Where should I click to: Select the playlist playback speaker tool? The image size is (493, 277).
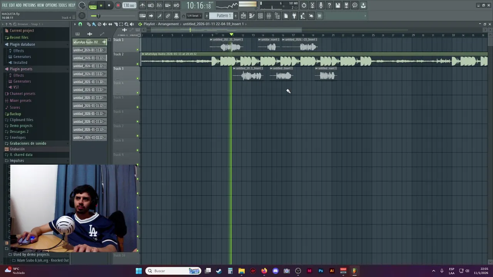click(132, 24)
